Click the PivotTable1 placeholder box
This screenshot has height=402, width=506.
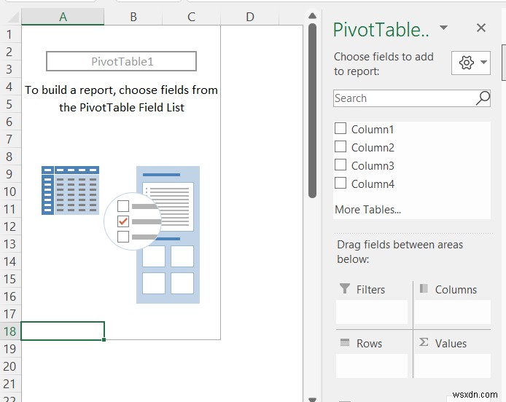[121, 61]
